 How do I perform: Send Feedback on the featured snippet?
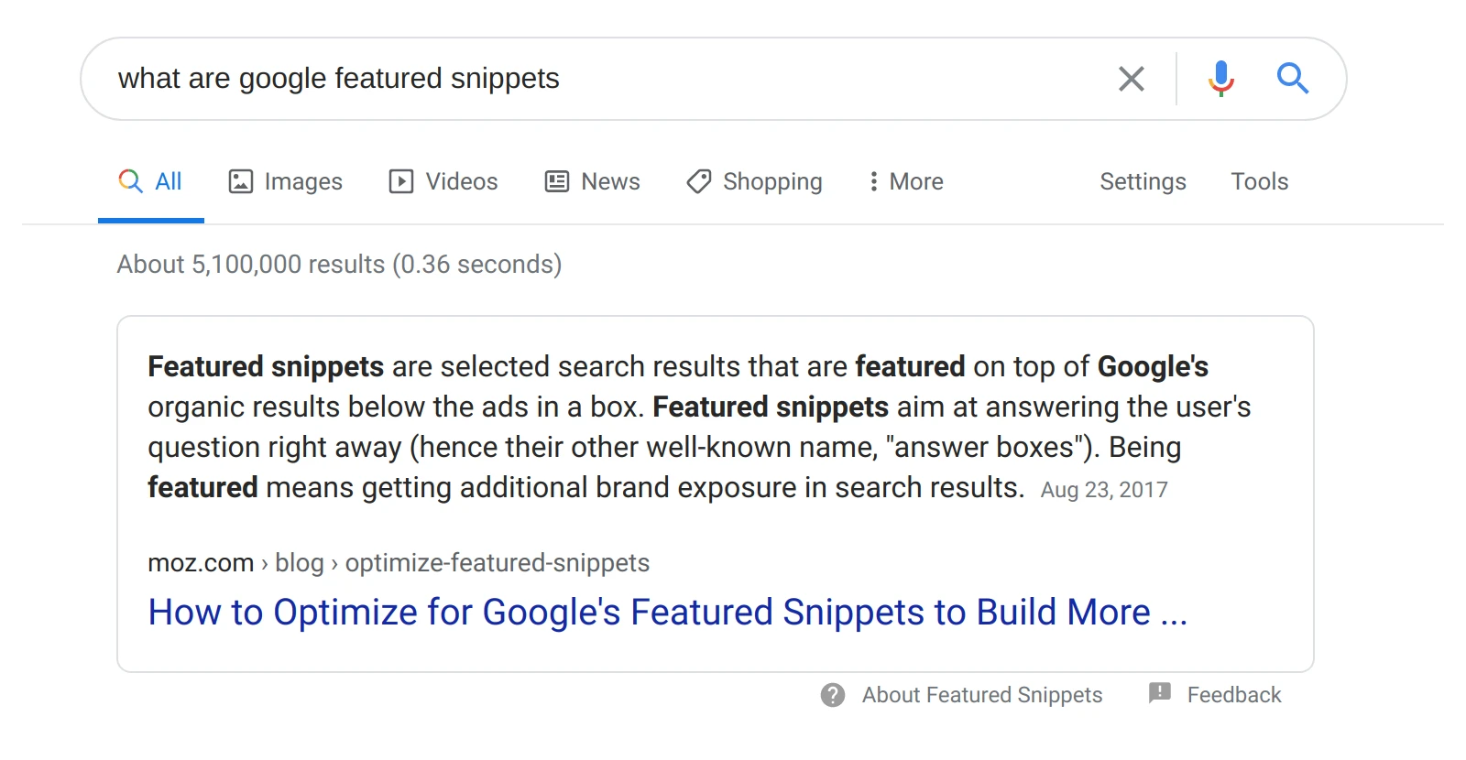pos(1233,694)
